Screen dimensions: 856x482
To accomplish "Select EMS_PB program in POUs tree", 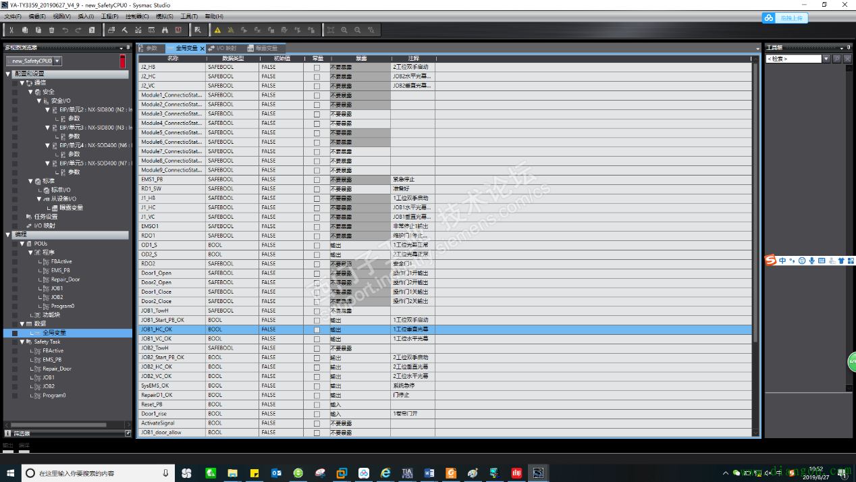I will point(60,270).
